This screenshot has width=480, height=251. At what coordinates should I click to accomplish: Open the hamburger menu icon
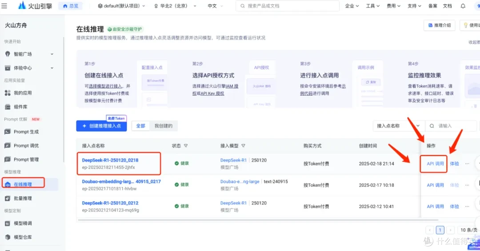(x=4, y=5)
